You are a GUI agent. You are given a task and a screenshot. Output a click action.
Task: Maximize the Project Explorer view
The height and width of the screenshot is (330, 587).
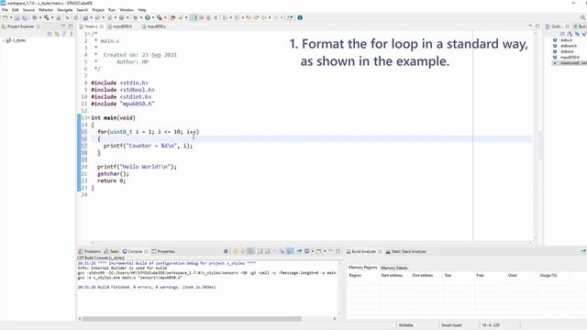(71, 27)
